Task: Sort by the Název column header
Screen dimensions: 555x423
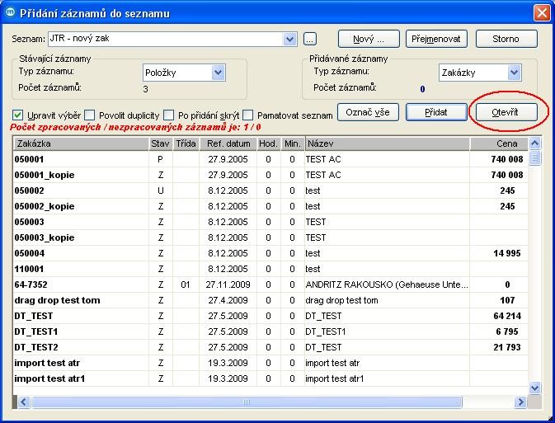Action: [x=388, y=143]
